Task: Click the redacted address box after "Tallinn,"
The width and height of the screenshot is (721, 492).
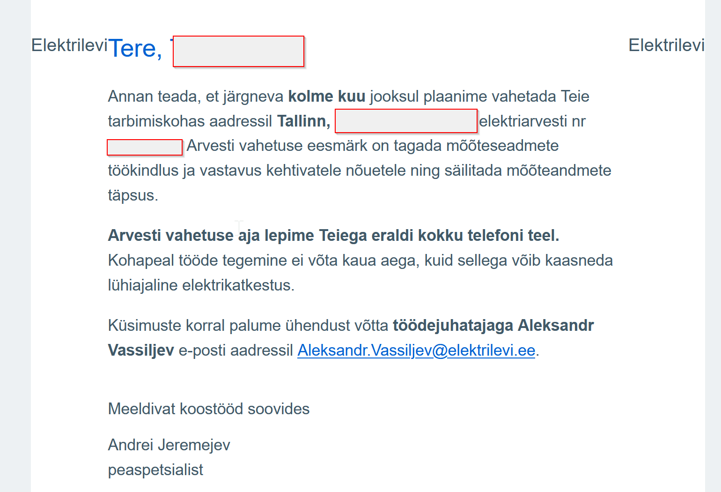Action: click(406, 121)
